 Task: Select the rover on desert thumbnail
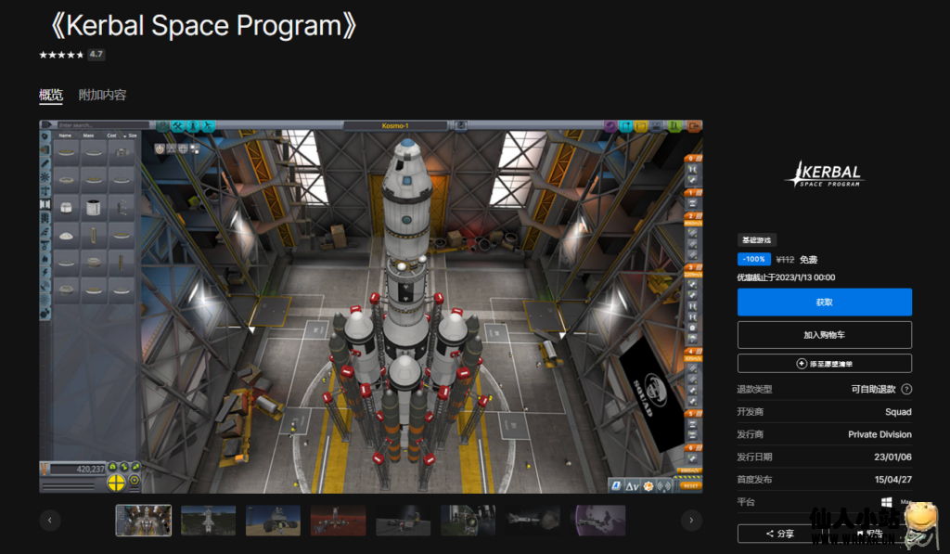tap(274, 520)
